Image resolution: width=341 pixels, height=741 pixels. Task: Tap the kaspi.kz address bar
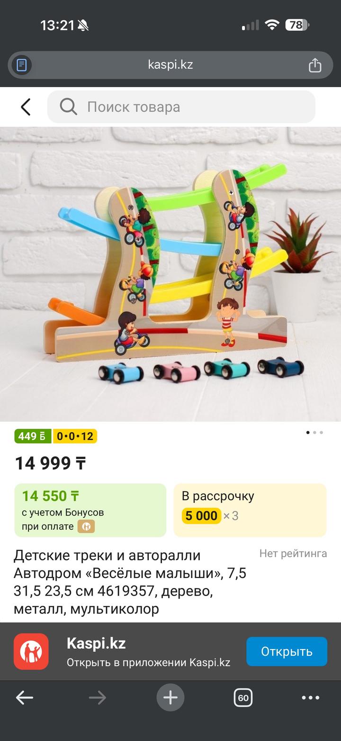click(170, 65)
